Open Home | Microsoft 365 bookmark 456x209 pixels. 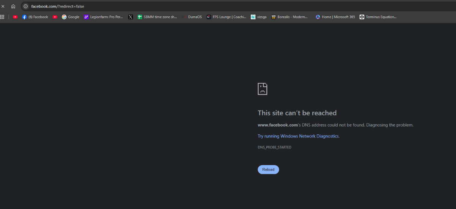coord(335,17)
